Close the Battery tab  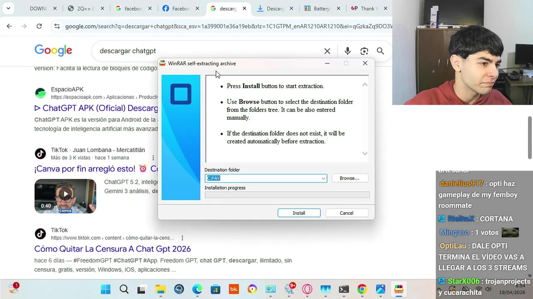click(339, 8)
